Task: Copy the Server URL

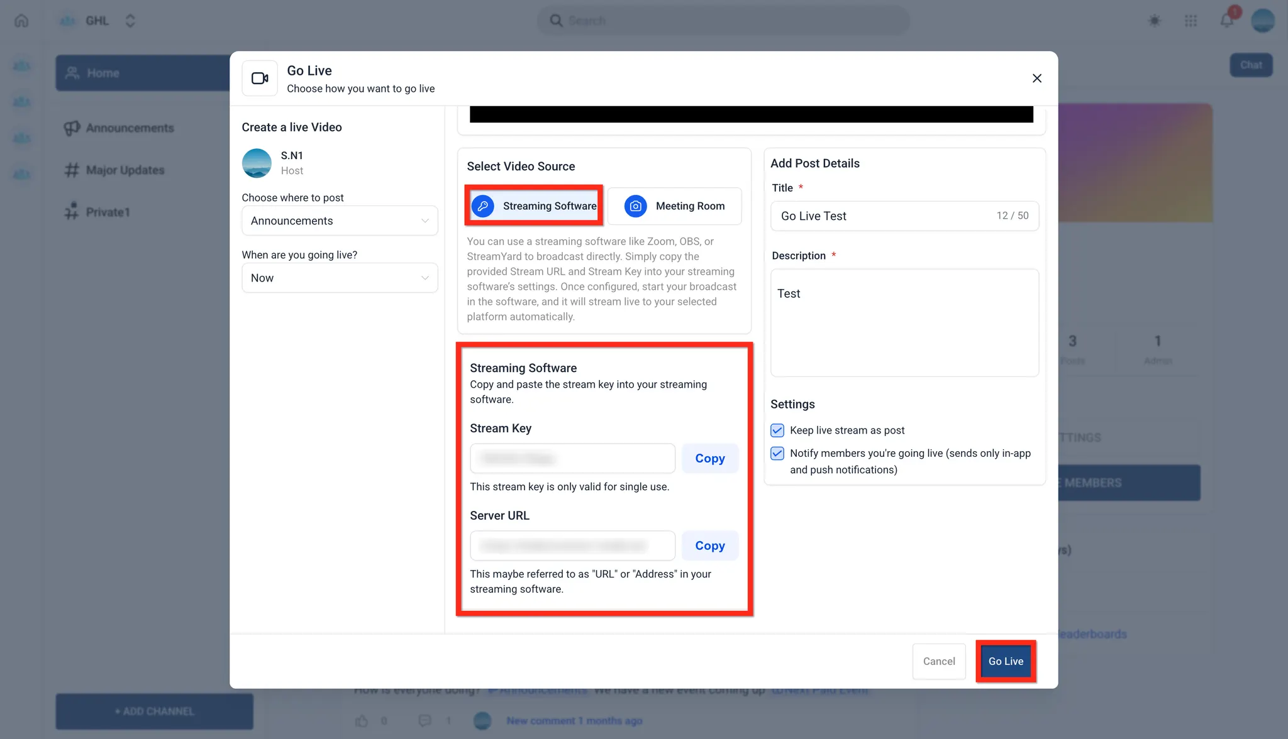Action: click(709, 546)
